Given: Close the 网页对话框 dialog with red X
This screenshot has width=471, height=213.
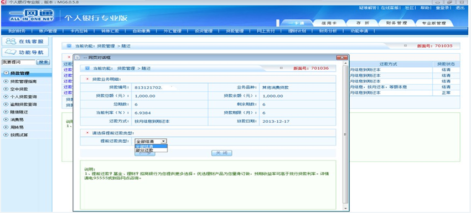Looking at the screenshot, I should tap(342, 57).
